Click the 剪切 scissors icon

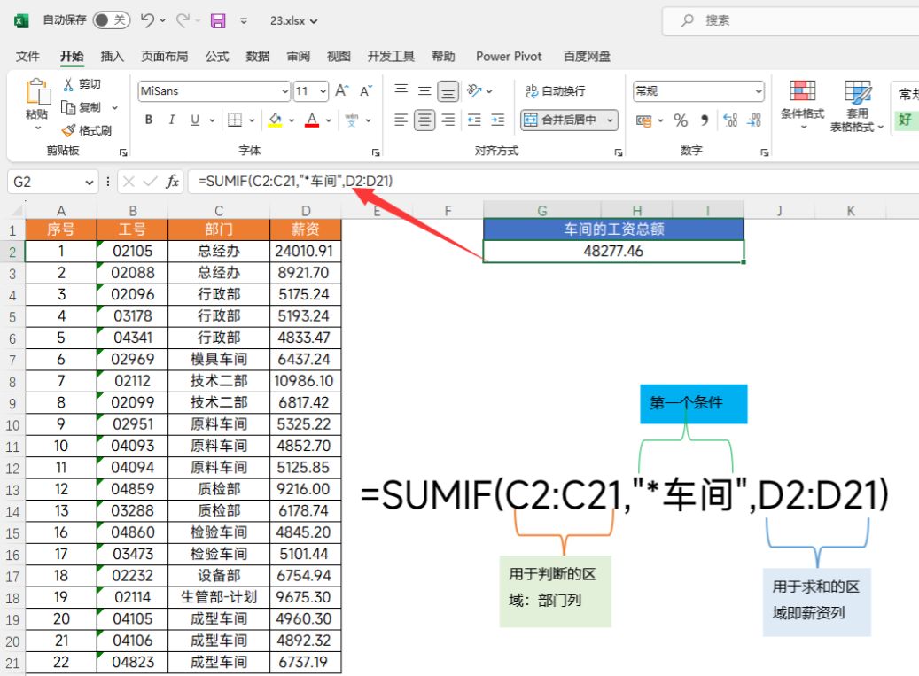pyautogui.click(x=68, y=84)
